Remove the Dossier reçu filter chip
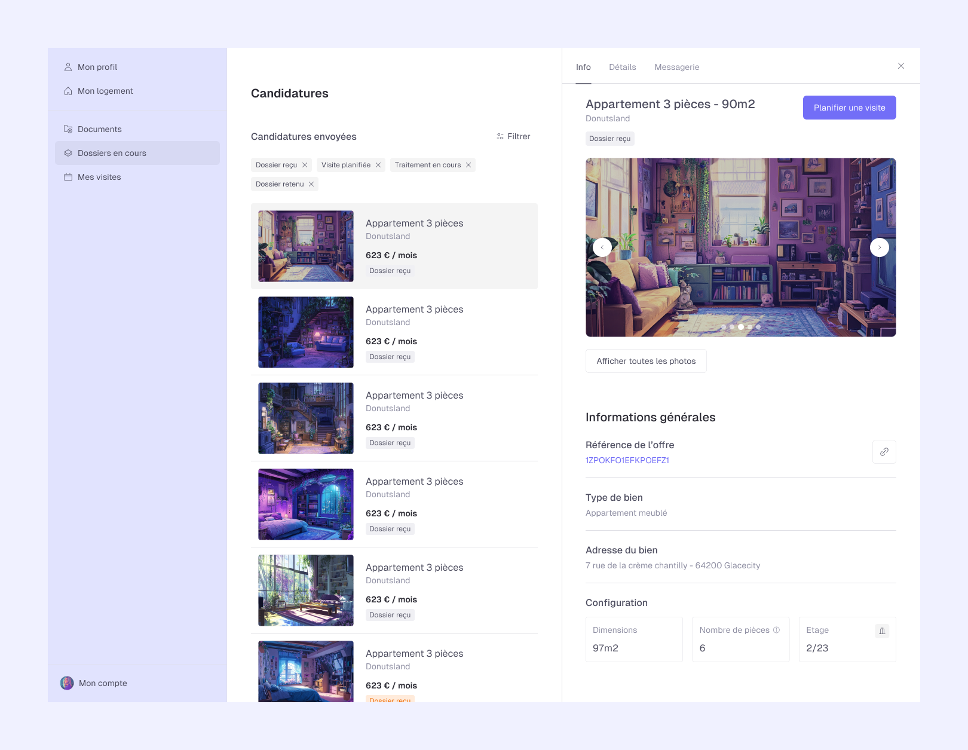968x750 pixels. pos(305,165)
